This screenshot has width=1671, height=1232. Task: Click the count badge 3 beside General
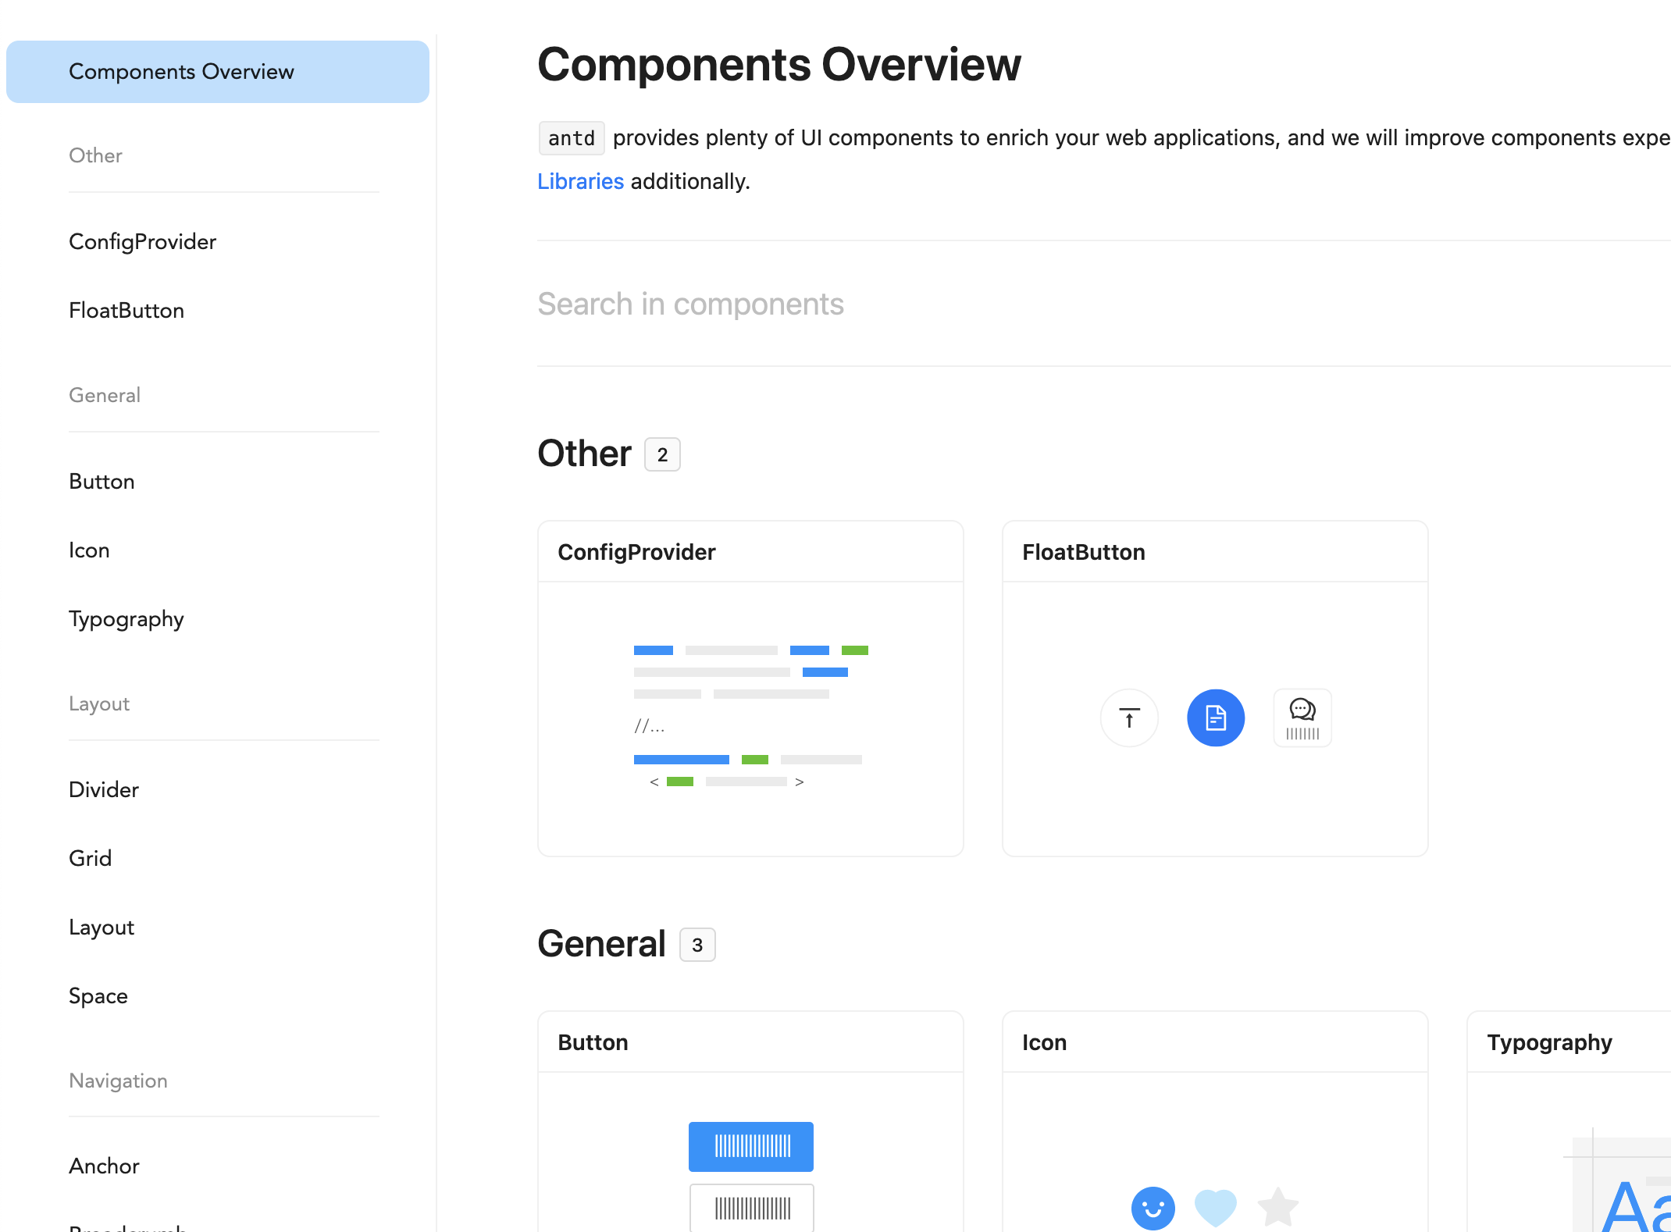pos(697,945)
